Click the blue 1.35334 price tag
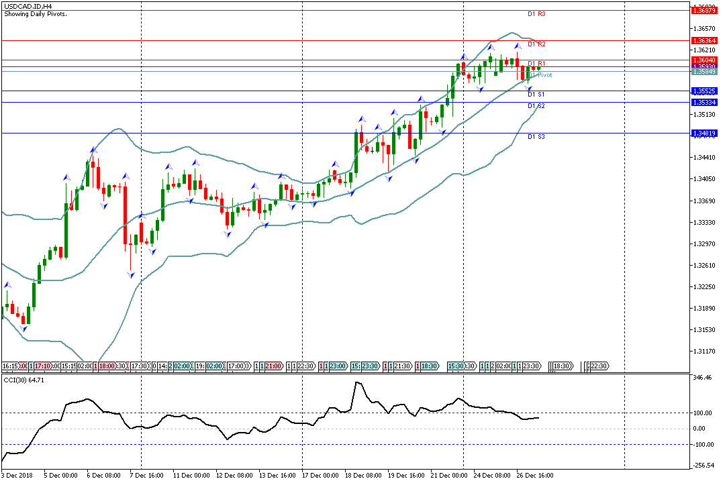This screenshot has width=725, height=483. click(x=704, y=102)
